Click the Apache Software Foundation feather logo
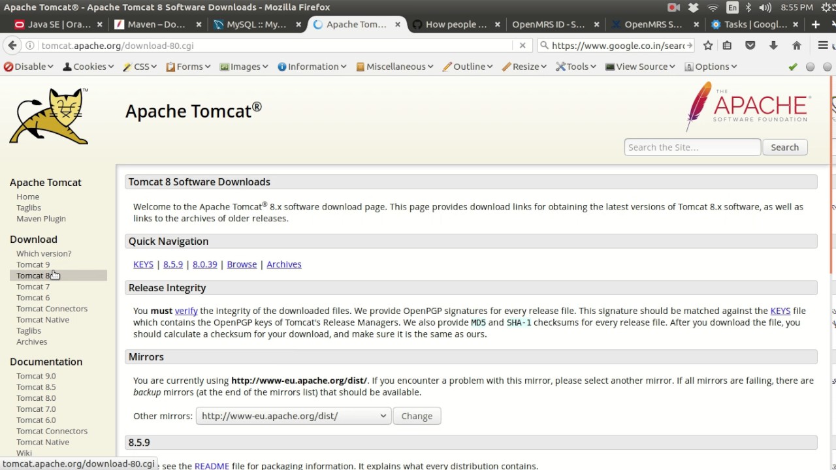This screenshot has width=836, height=470. [748, 106]
